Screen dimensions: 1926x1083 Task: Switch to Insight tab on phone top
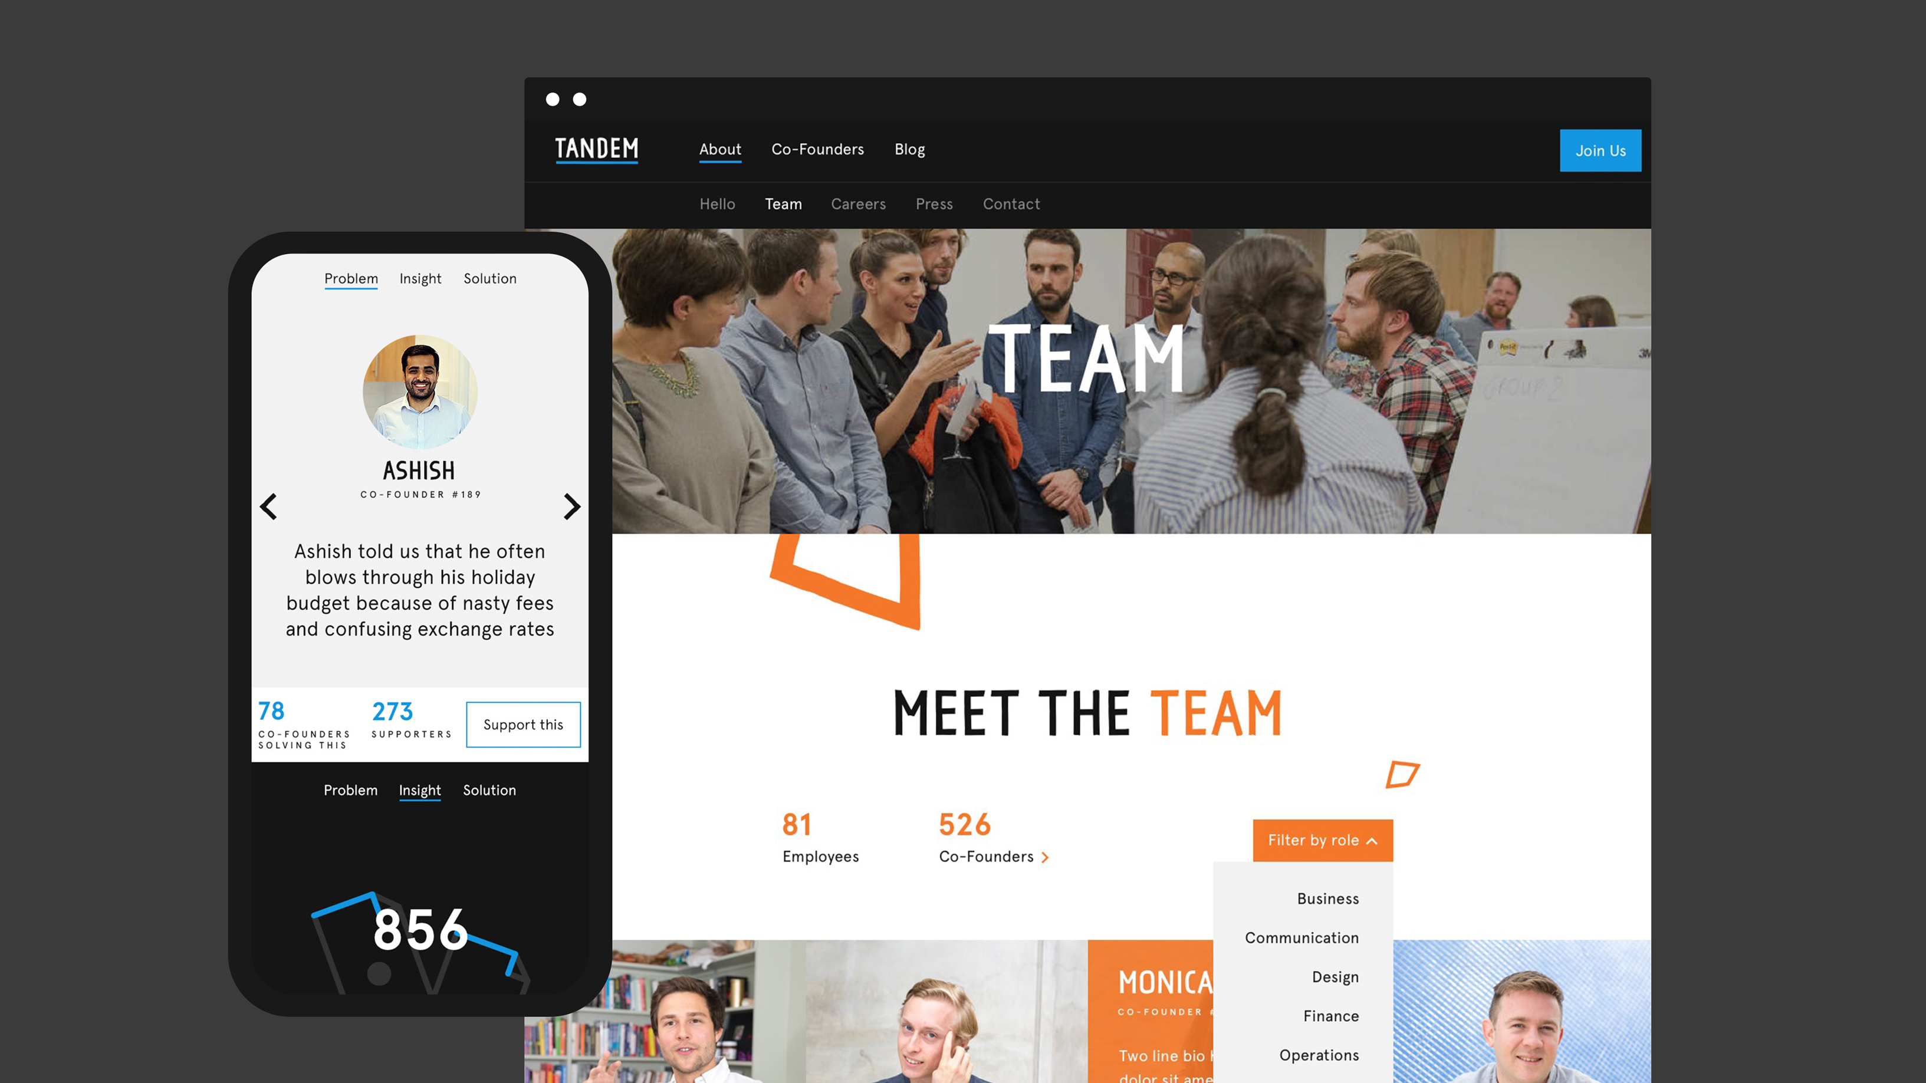[x=420, y=279]
